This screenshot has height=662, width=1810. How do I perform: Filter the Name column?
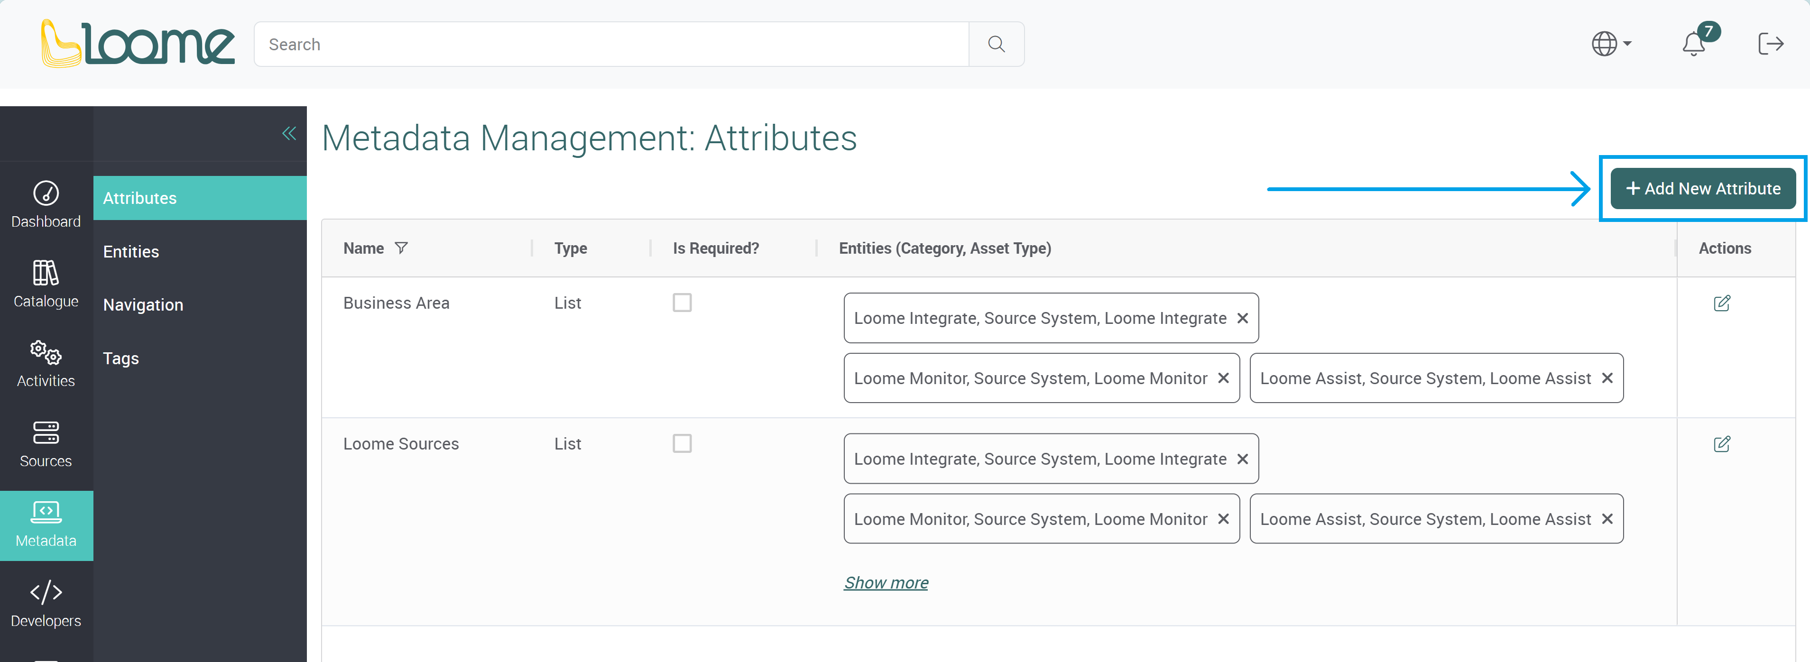[401, 248]
